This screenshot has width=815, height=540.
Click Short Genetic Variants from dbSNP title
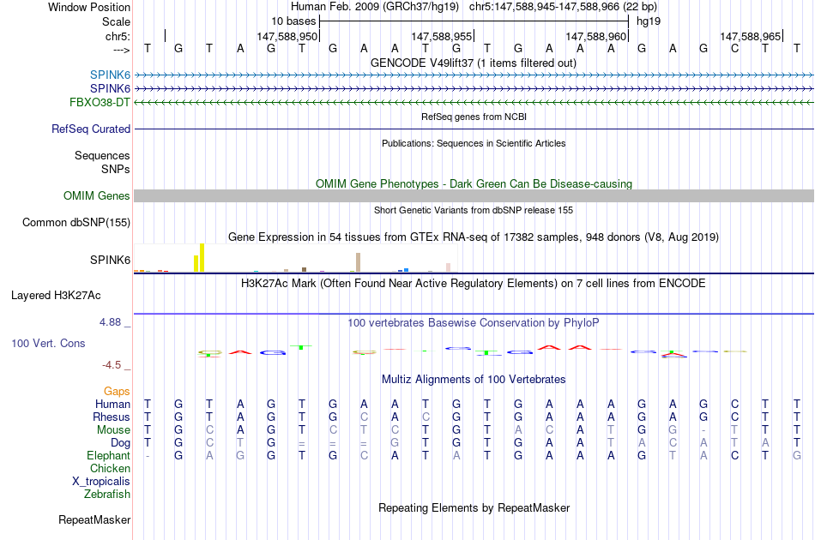coord(474,210)
